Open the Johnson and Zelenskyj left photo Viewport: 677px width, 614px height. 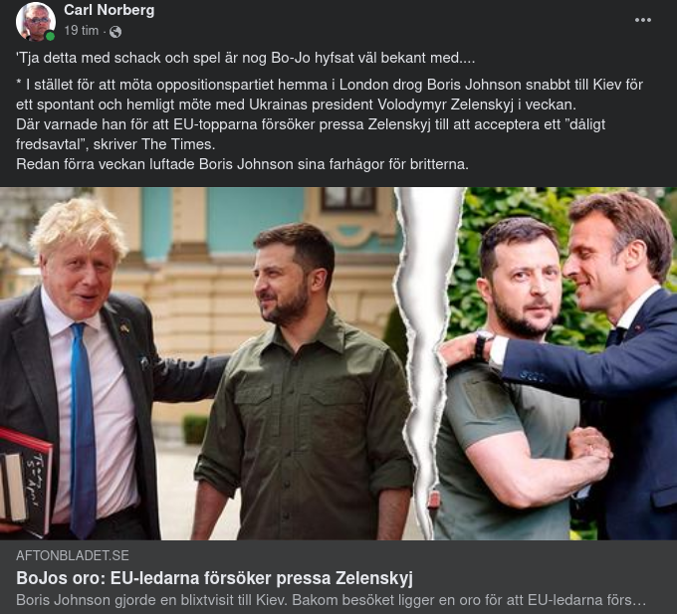click(x=199, y=363)
